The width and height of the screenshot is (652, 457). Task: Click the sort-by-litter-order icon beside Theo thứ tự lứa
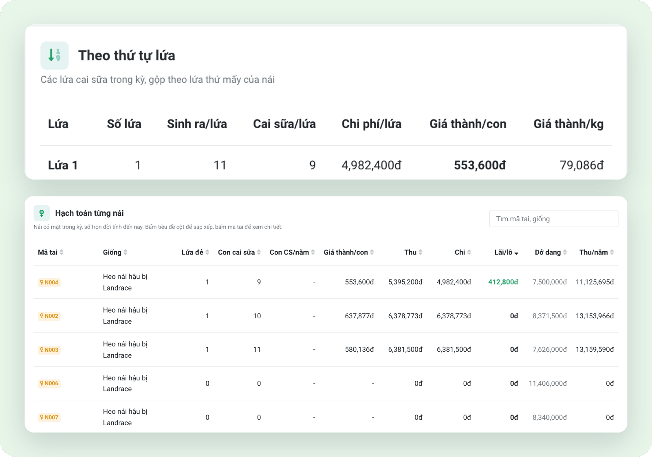(55, 55)
